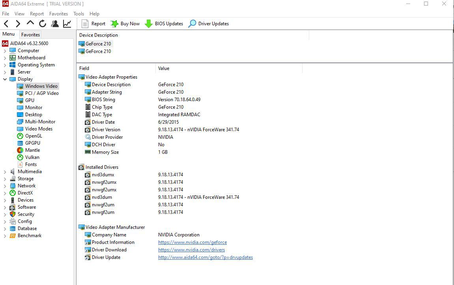The height and width of the screenshot is (285, 454).
Task: Select Monitor under Display
Action: (34, 108)
